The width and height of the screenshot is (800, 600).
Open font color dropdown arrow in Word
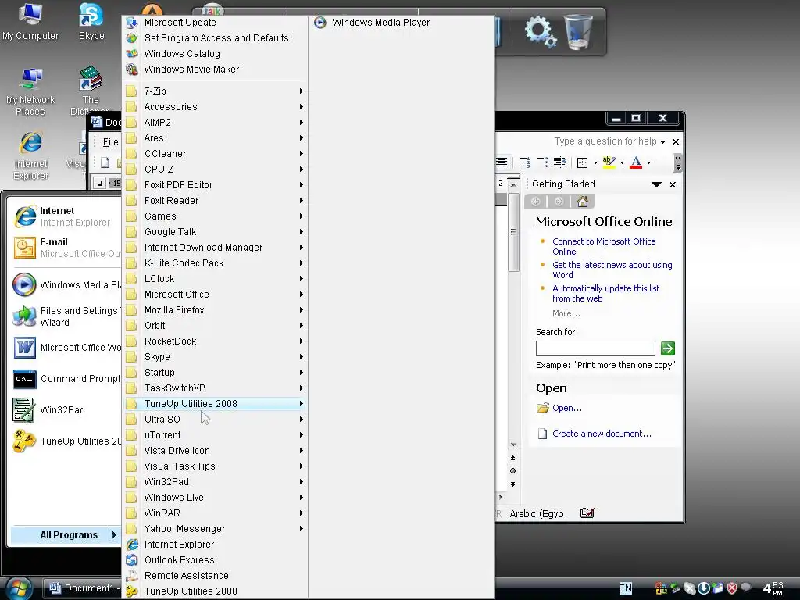pyautogui.click(x=648, y=162)
